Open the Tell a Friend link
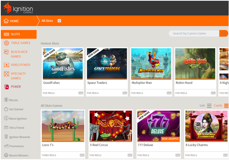This screenshot has height=160, width=229. 17,128
